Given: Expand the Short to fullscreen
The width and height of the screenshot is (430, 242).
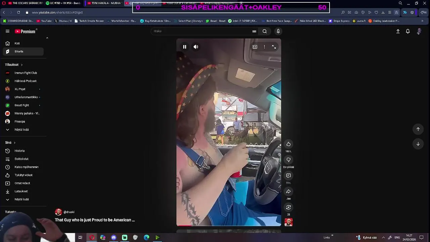Looking at the screenshot, I should 274,47.
